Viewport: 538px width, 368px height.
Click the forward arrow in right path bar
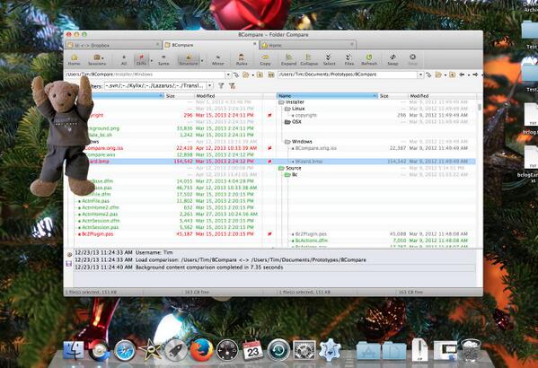[x=475, y=74]
